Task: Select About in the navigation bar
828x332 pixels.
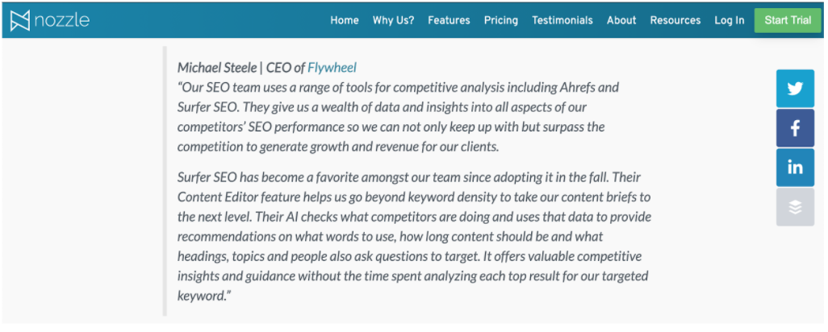Action: tap(621, 20)
